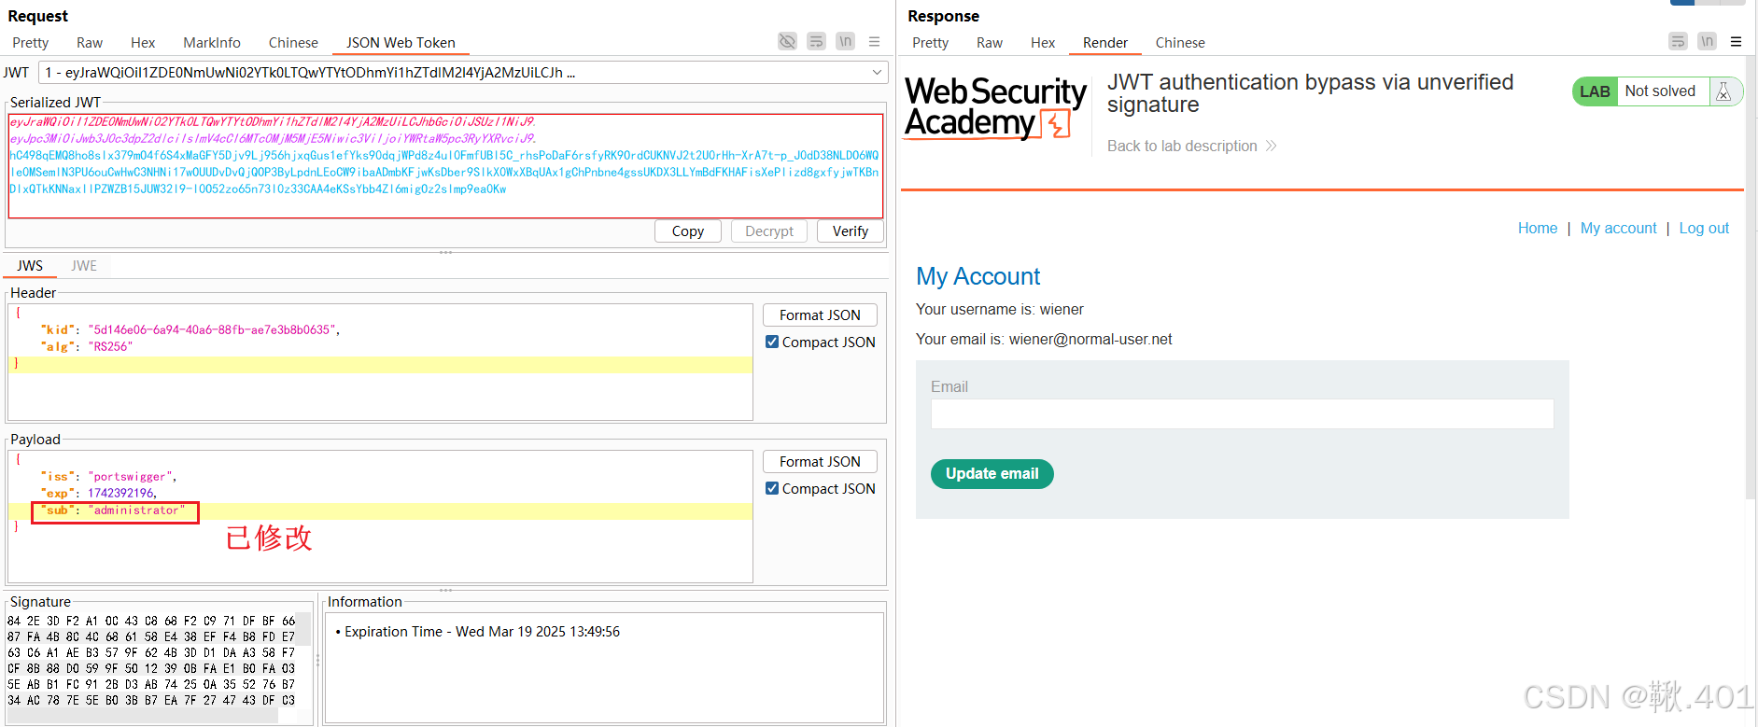Switch Response view to Hex tab
The image size is (1758, 727).
click(x=1043, y=43)
